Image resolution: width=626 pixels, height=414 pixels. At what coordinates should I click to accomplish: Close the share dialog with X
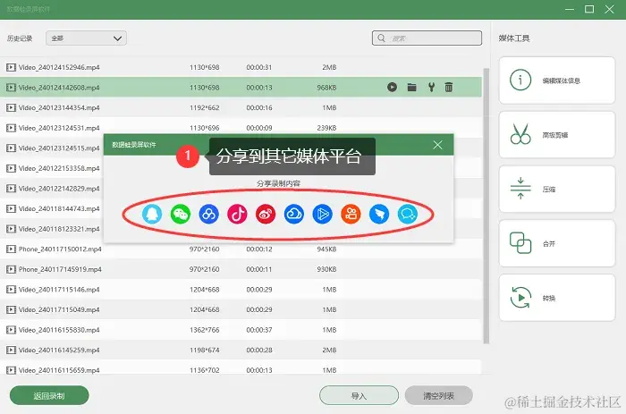click(x=437, y=145)
